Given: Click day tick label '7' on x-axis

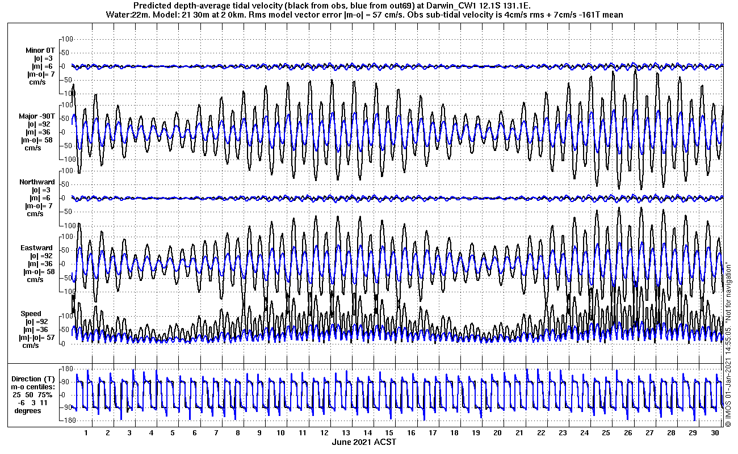Looking at the screenshot, I should [x=216, y=433].
